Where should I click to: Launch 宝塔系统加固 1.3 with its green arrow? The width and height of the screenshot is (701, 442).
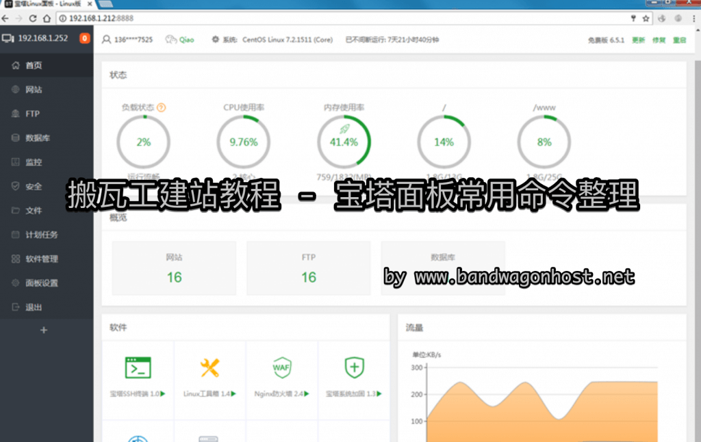(379, 393)
